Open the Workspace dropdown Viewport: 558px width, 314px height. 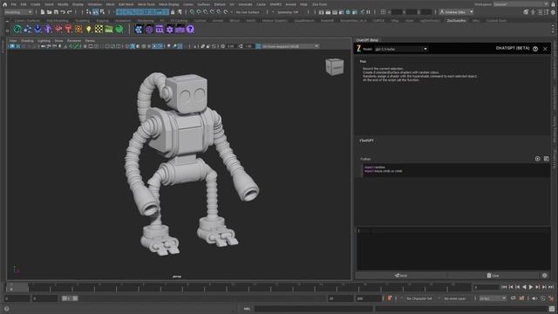(x=521, y=4)
